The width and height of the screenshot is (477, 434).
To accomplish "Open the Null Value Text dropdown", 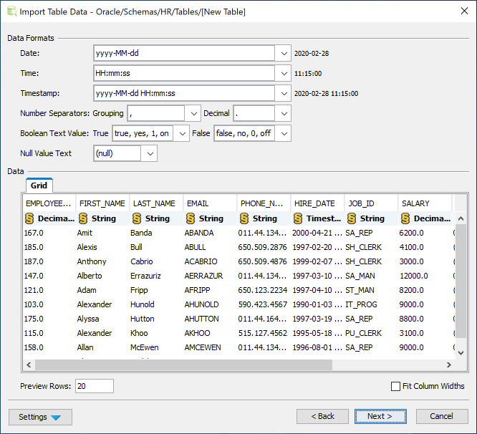I will (149, 153).
